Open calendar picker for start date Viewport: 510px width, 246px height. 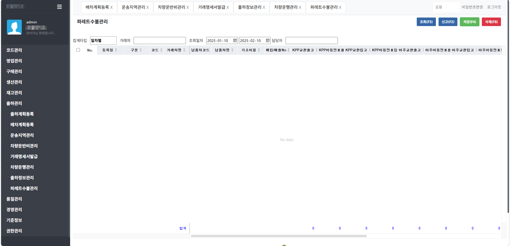tap(235, 41)
